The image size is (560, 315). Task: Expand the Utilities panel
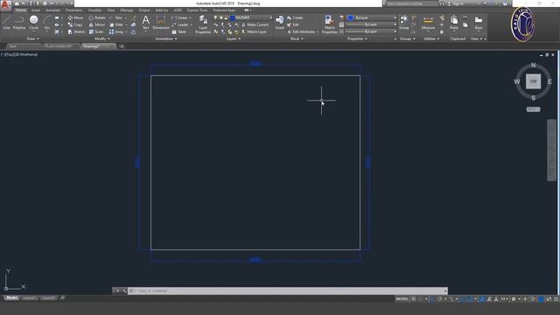(x=431, y=38)
